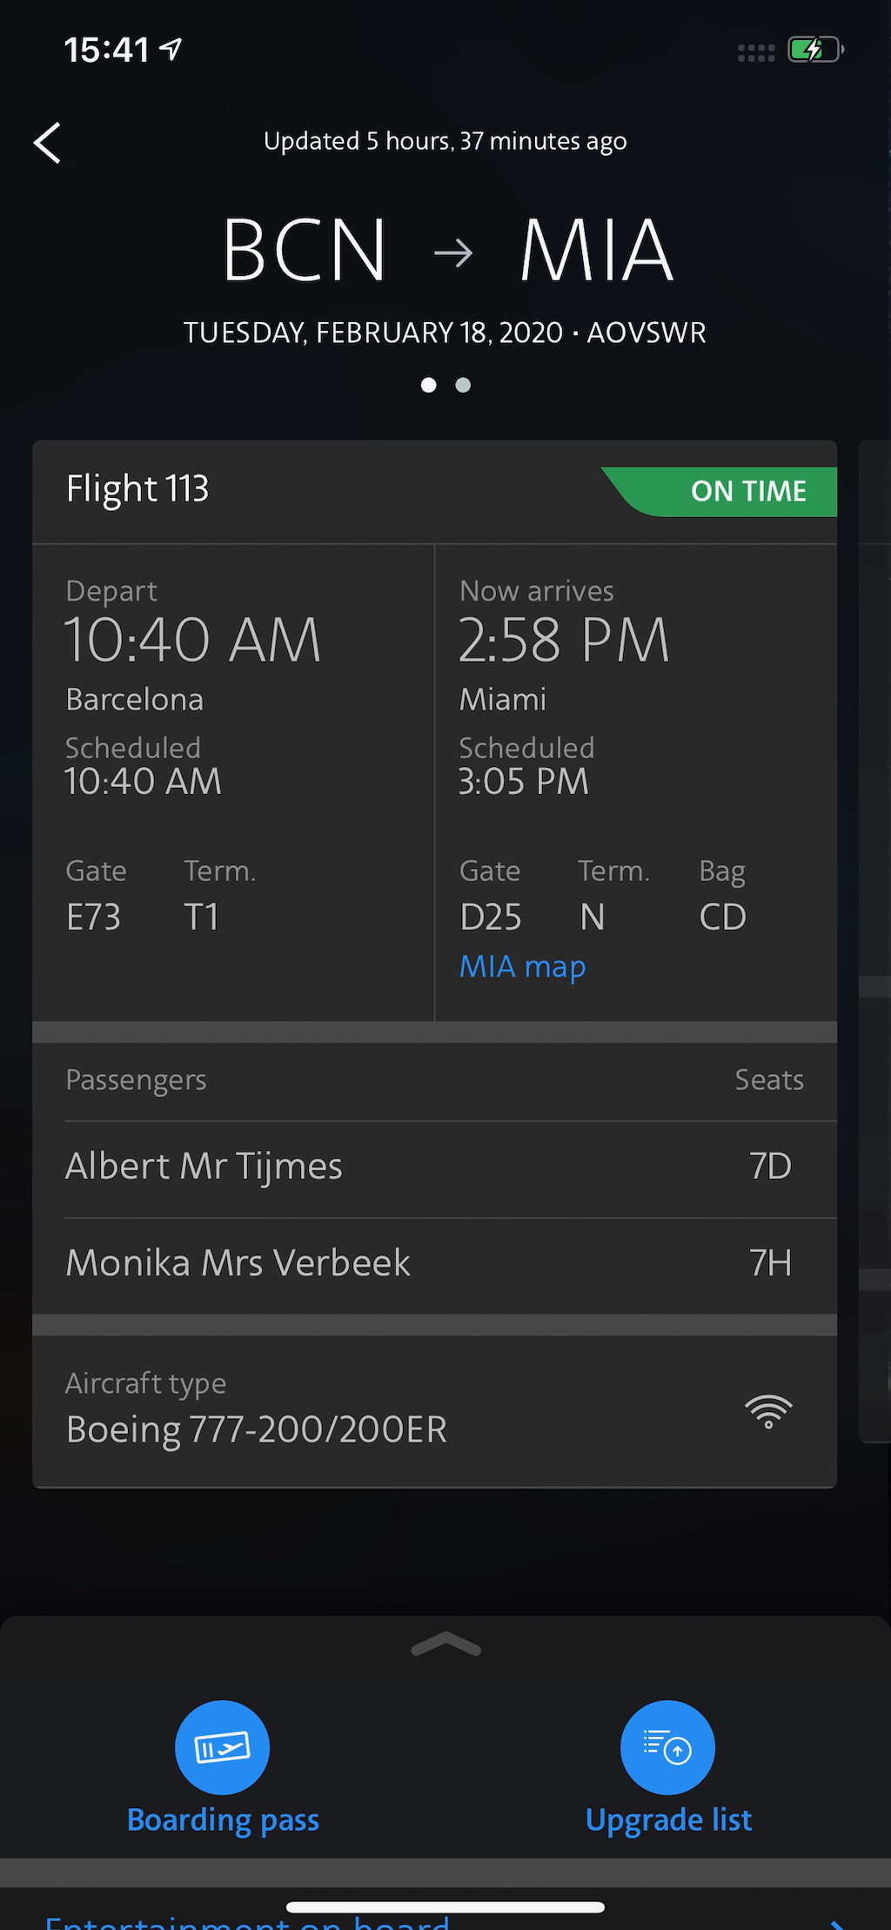Open the Upgrade list icon

pos(667,1746)
